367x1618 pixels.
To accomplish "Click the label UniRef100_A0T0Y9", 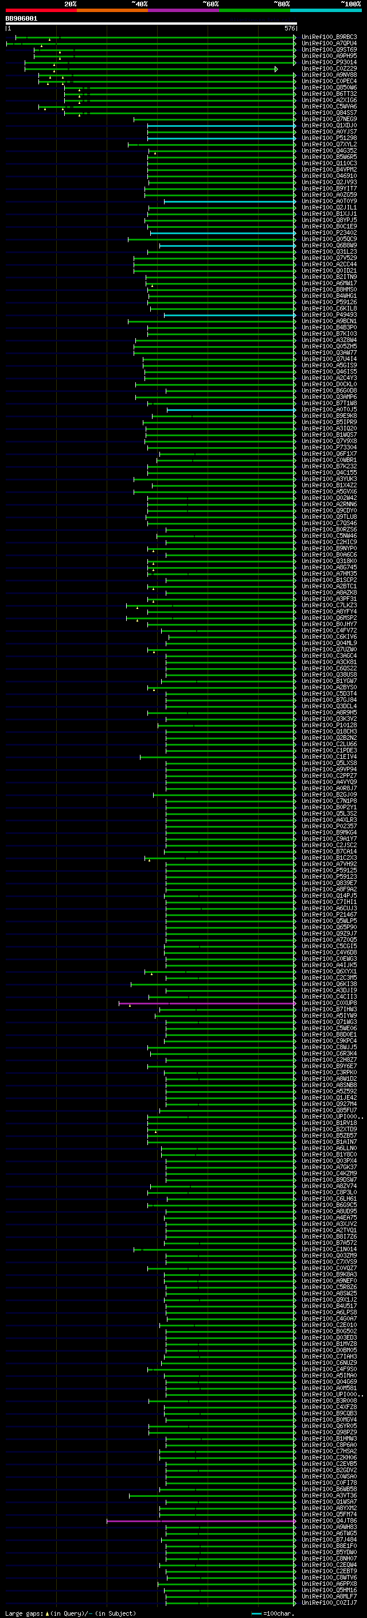I will point(329,201).
